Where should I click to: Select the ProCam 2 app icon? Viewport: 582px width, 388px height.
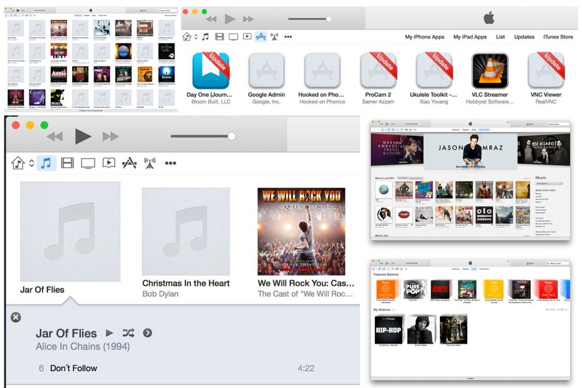378,71
